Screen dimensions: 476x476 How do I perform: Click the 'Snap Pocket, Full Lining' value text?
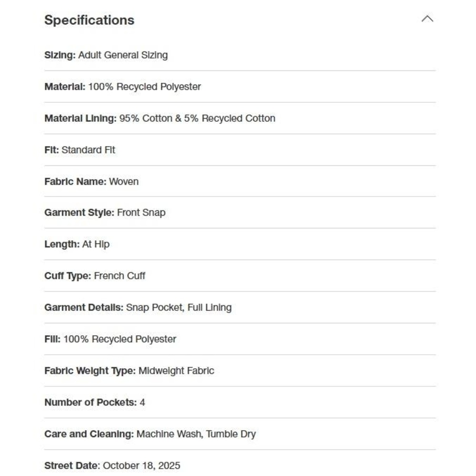tap(179, 307)
